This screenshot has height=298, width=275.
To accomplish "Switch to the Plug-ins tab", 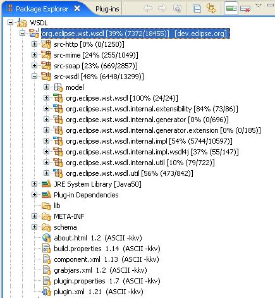I will pyautogui.click(x=107, y=9).
